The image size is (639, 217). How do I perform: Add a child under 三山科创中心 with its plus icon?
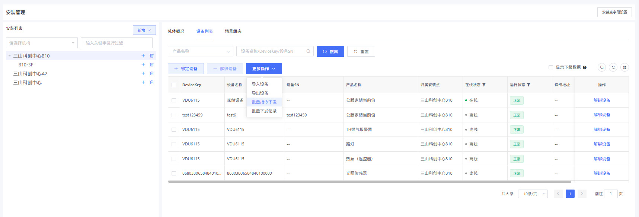click(143, 82)
